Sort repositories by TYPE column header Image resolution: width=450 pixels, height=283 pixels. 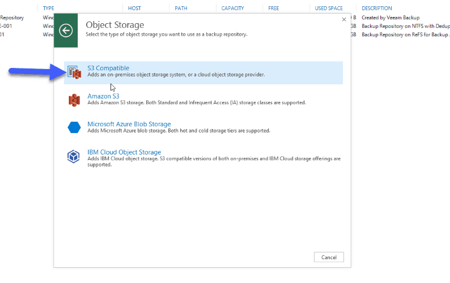click(49, 8)
